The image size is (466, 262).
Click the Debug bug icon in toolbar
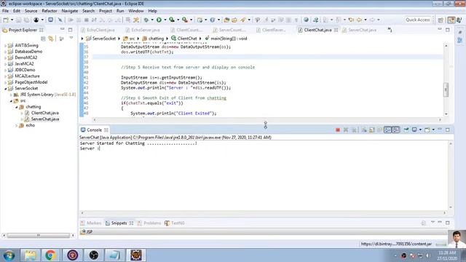[x=146, y=20]
